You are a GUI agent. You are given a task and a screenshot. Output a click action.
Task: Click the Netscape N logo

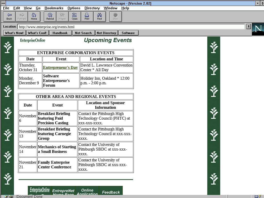point(258,29)
